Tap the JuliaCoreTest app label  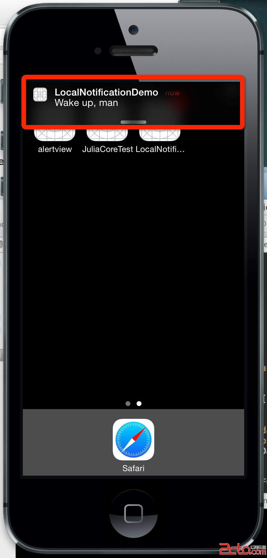(x=108, y=149)
